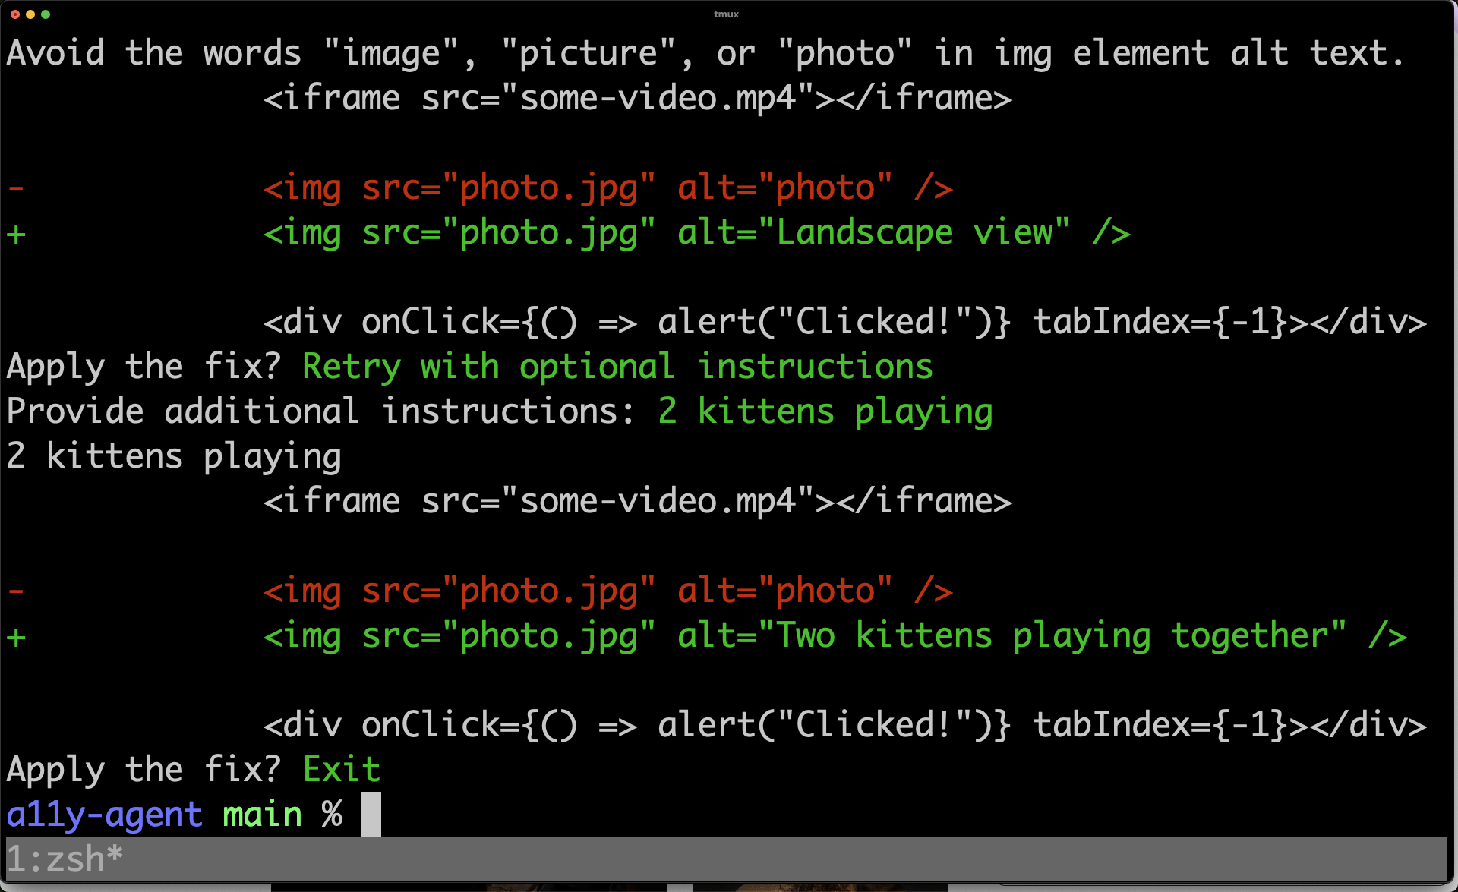The width and height of the screenshot is (1458, 892).
Task: Click the red close window button
Action: pyautogui.click(x=14, y=14)
